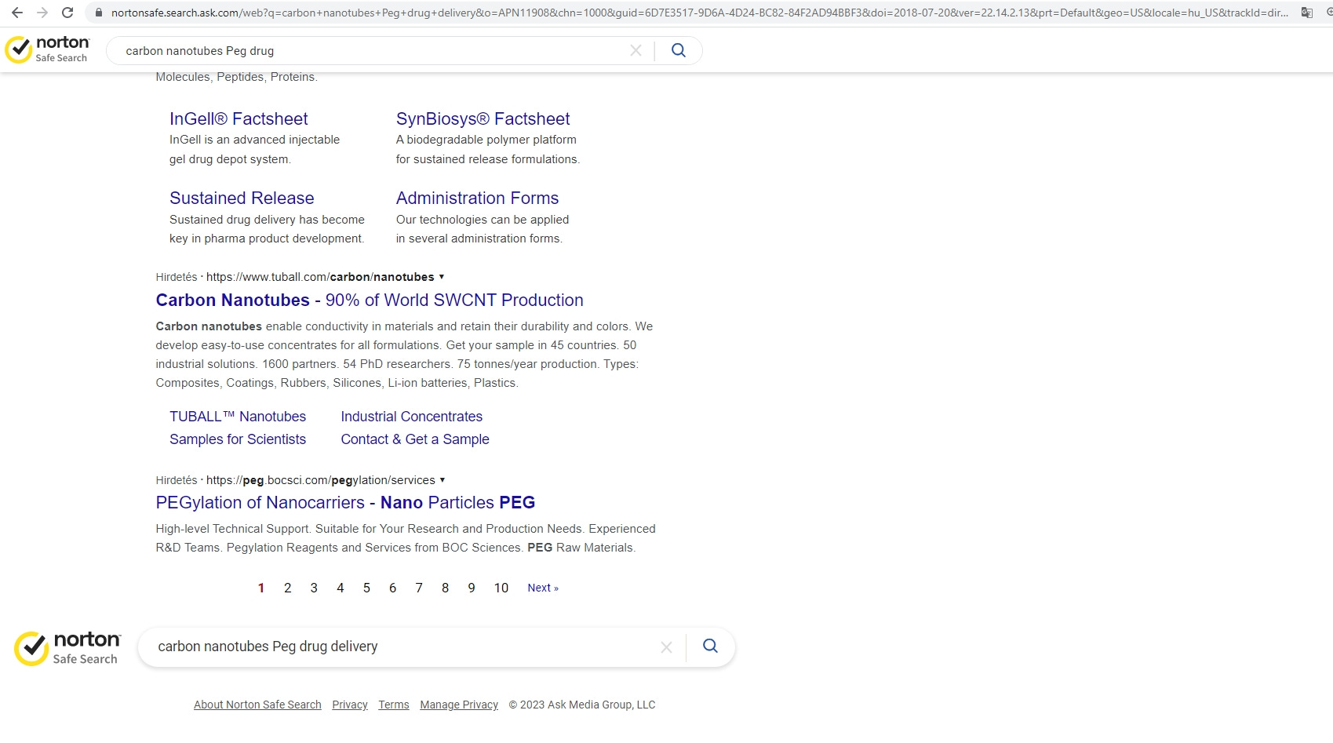1333x743 pixels.
Task: Open Sustained Release link
Action: [x=242, y=198]
